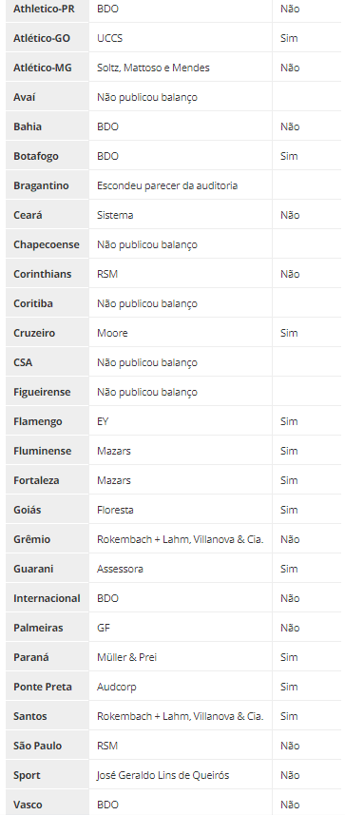Select Soltz, Mattoso e Mendes cell
The image size is (345, 815).
tap(181, 68)
